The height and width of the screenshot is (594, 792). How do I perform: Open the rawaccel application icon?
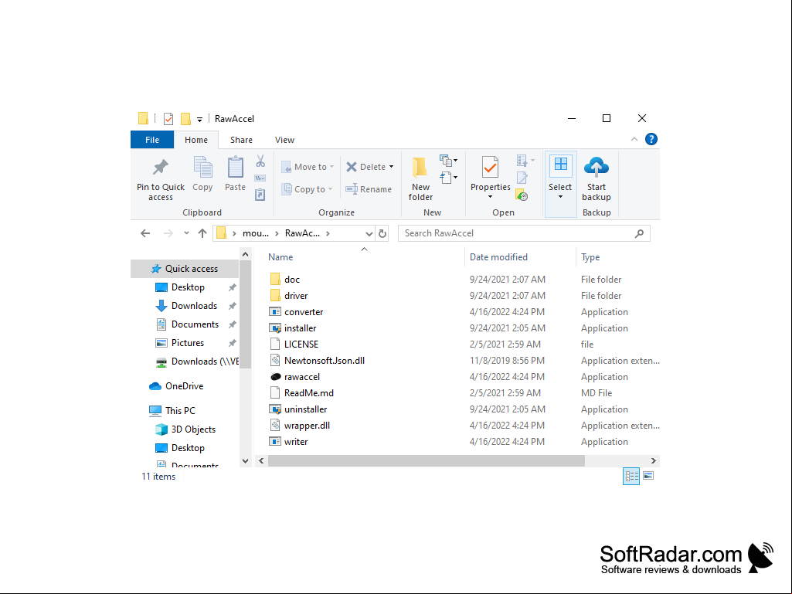(x=275, y=377)
